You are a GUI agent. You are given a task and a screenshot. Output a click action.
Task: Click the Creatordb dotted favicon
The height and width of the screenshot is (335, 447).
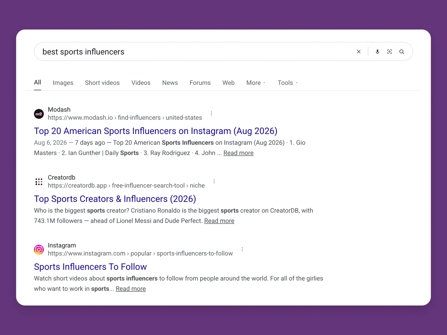pos(39,182)
